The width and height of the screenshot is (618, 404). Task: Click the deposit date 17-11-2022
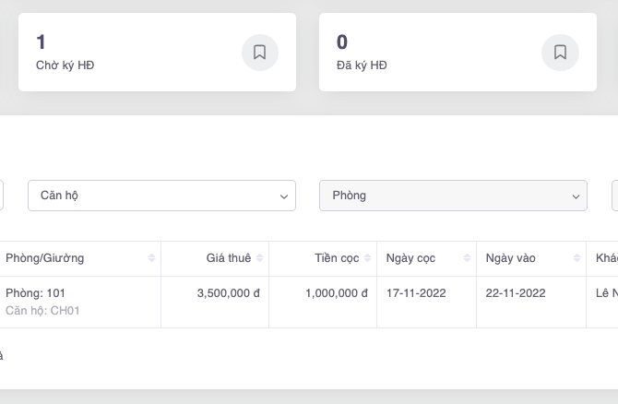point(416,293)
